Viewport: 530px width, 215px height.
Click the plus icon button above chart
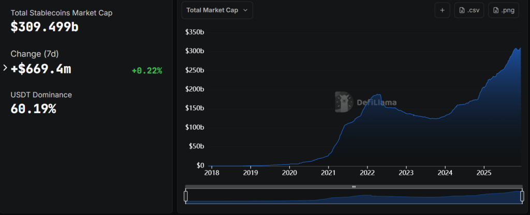tap(442, 10)
